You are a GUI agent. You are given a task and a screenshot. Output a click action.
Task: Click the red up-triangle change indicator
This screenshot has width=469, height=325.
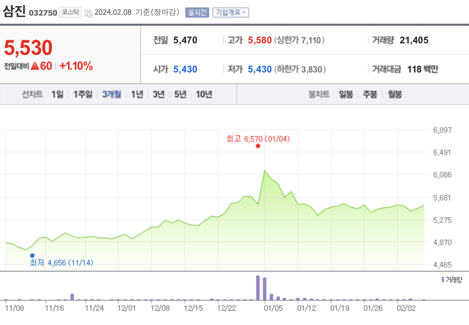35,66
